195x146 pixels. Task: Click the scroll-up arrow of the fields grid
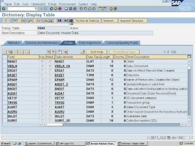point(189,61)
